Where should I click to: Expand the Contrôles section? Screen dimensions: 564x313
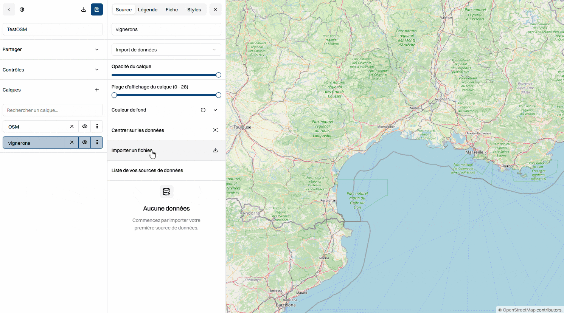[97, 70]
